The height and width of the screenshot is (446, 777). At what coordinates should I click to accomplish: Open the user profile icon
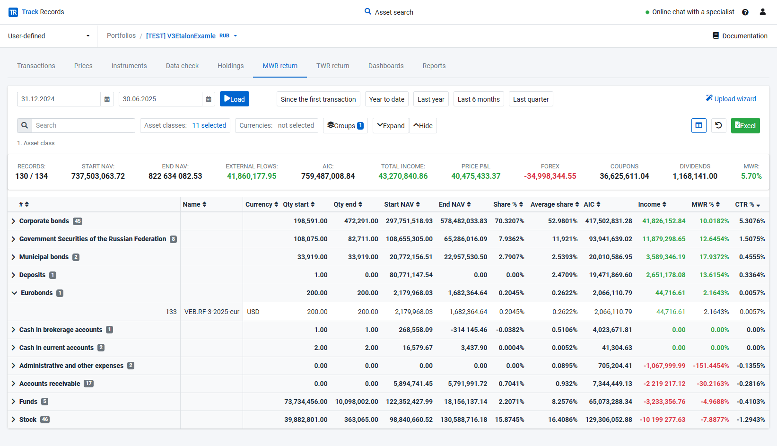coord(763,12)
